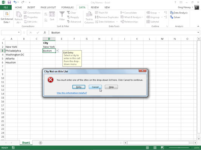This screenshot has height=150, width=201.
Task: Click the Insert Function fx icon
Action: pyautogui.click(x=45, y=33)
